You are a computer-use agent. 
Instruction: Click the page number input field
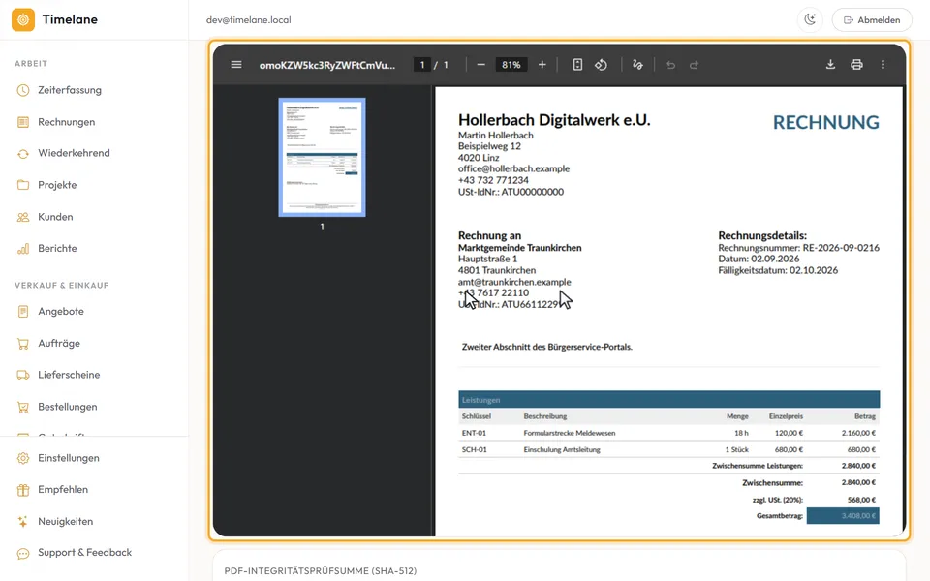click(422, 65)
